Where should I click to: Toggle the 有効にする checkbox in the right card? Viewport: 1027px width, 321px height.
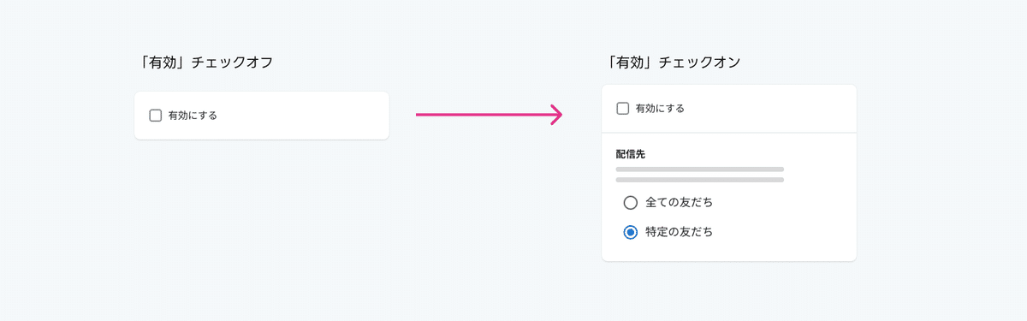pyautogui.click(x=622, y=109)
